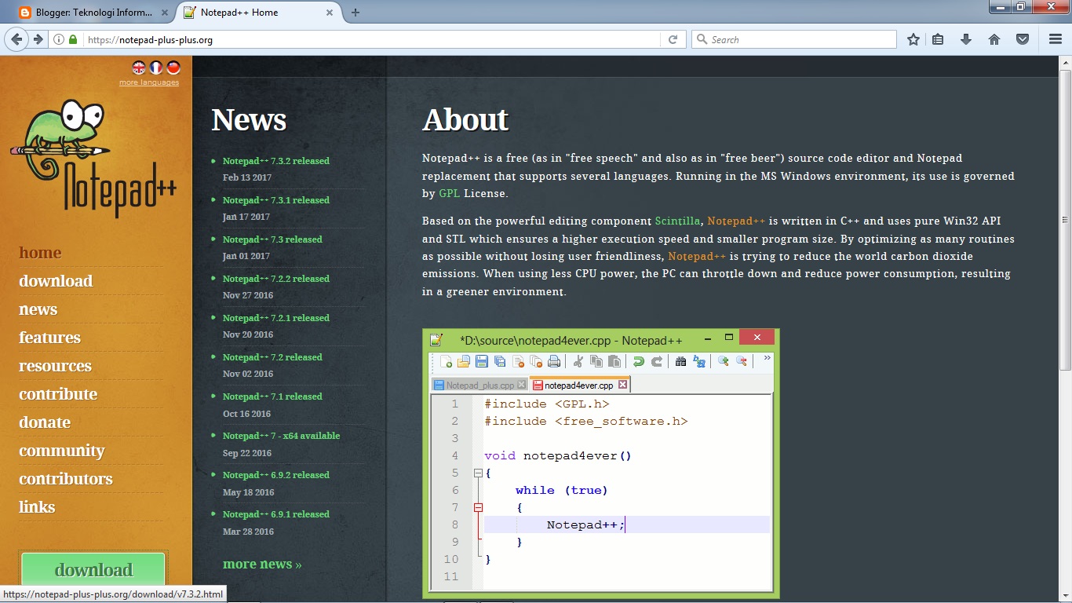Click New file icon in Notepad++ screenshot
The image size is (1072, 603).
tap(446, 362)
